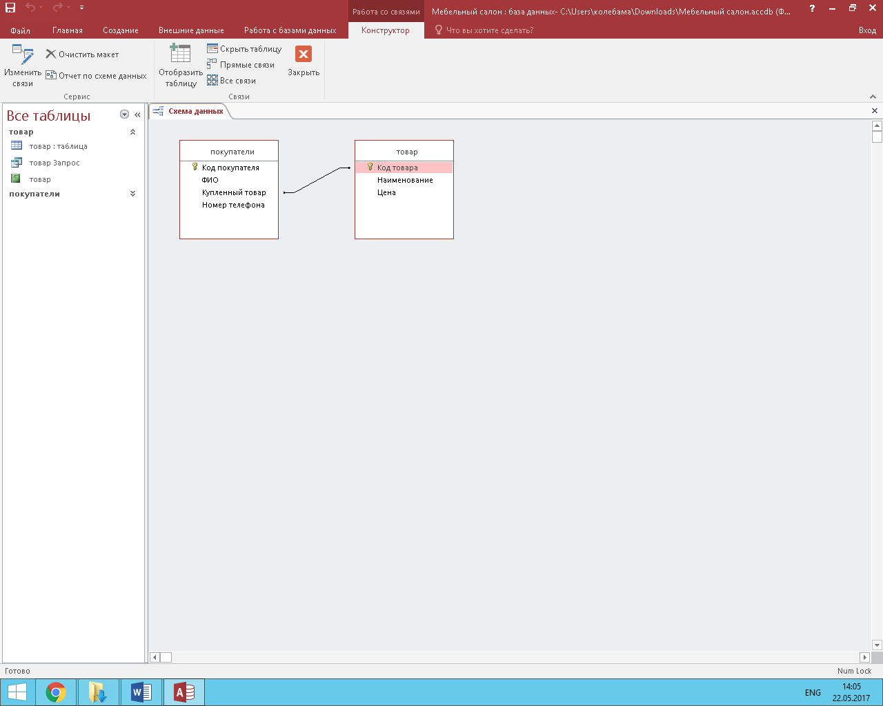Collapse navigation pane with double-chevron button
The image size is (883, 706).
click(137, 114)
